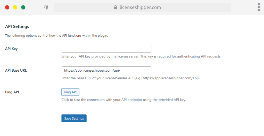Image resolution: width=264 pixels, height=136 pixels.
Task: Click the API Base URL field label
Action: [16, 70]
